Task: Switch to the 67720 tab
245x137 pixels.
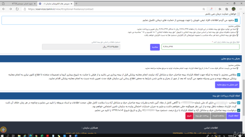Action: coord(19,4)
